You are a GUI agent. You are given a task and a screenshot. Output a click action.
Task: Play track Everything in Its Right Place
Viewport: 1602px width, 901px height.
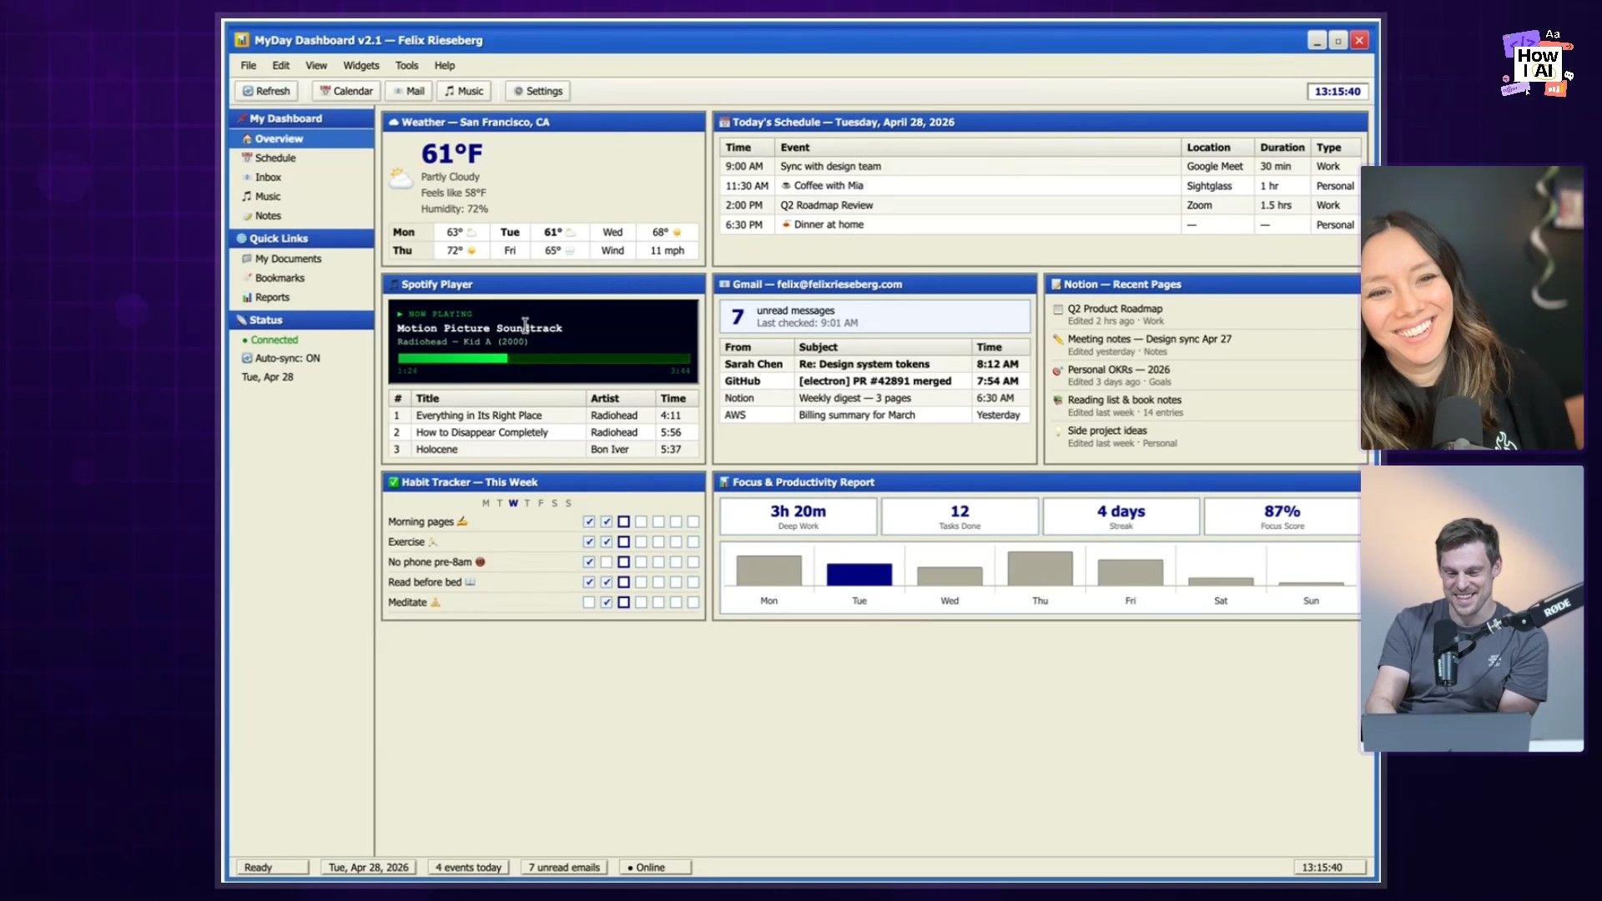click(x=543, y=415)
